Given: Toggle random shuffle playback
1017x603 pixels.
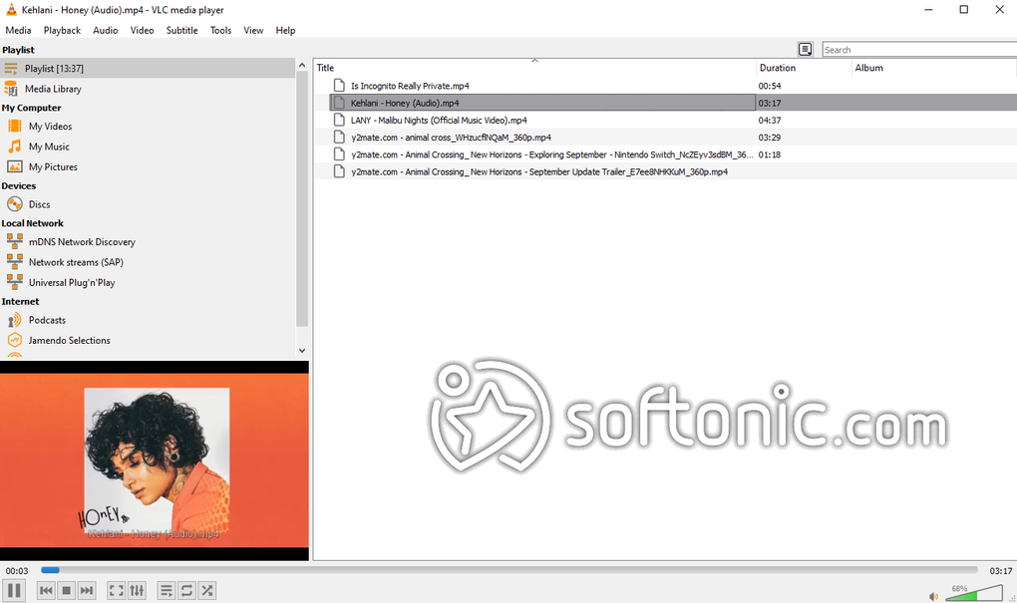Looking at the screenshot, I should click(x=207, y=591).
